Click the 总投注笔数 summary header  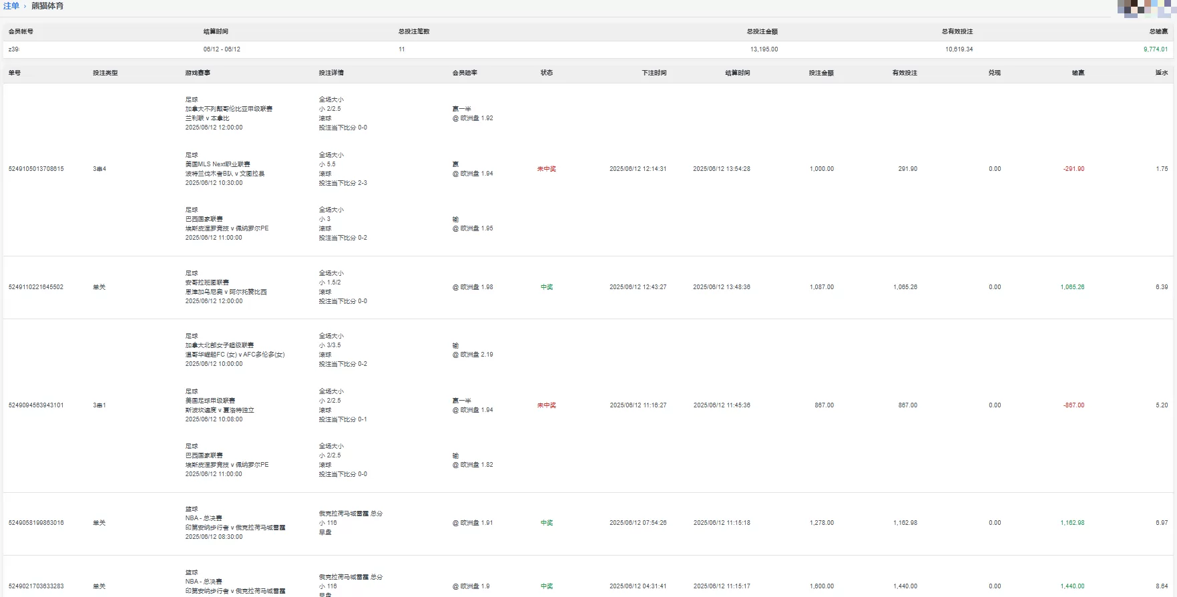[x=414, y=31]
